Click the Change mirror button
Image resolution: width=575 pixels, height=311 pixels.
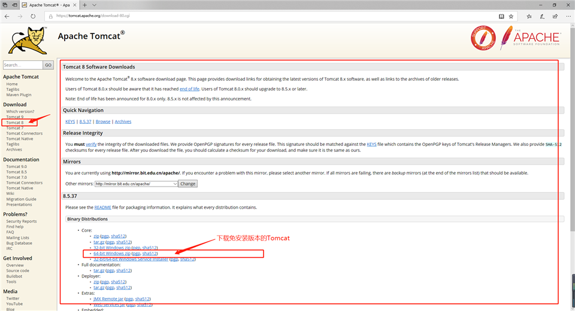(187, 184)
